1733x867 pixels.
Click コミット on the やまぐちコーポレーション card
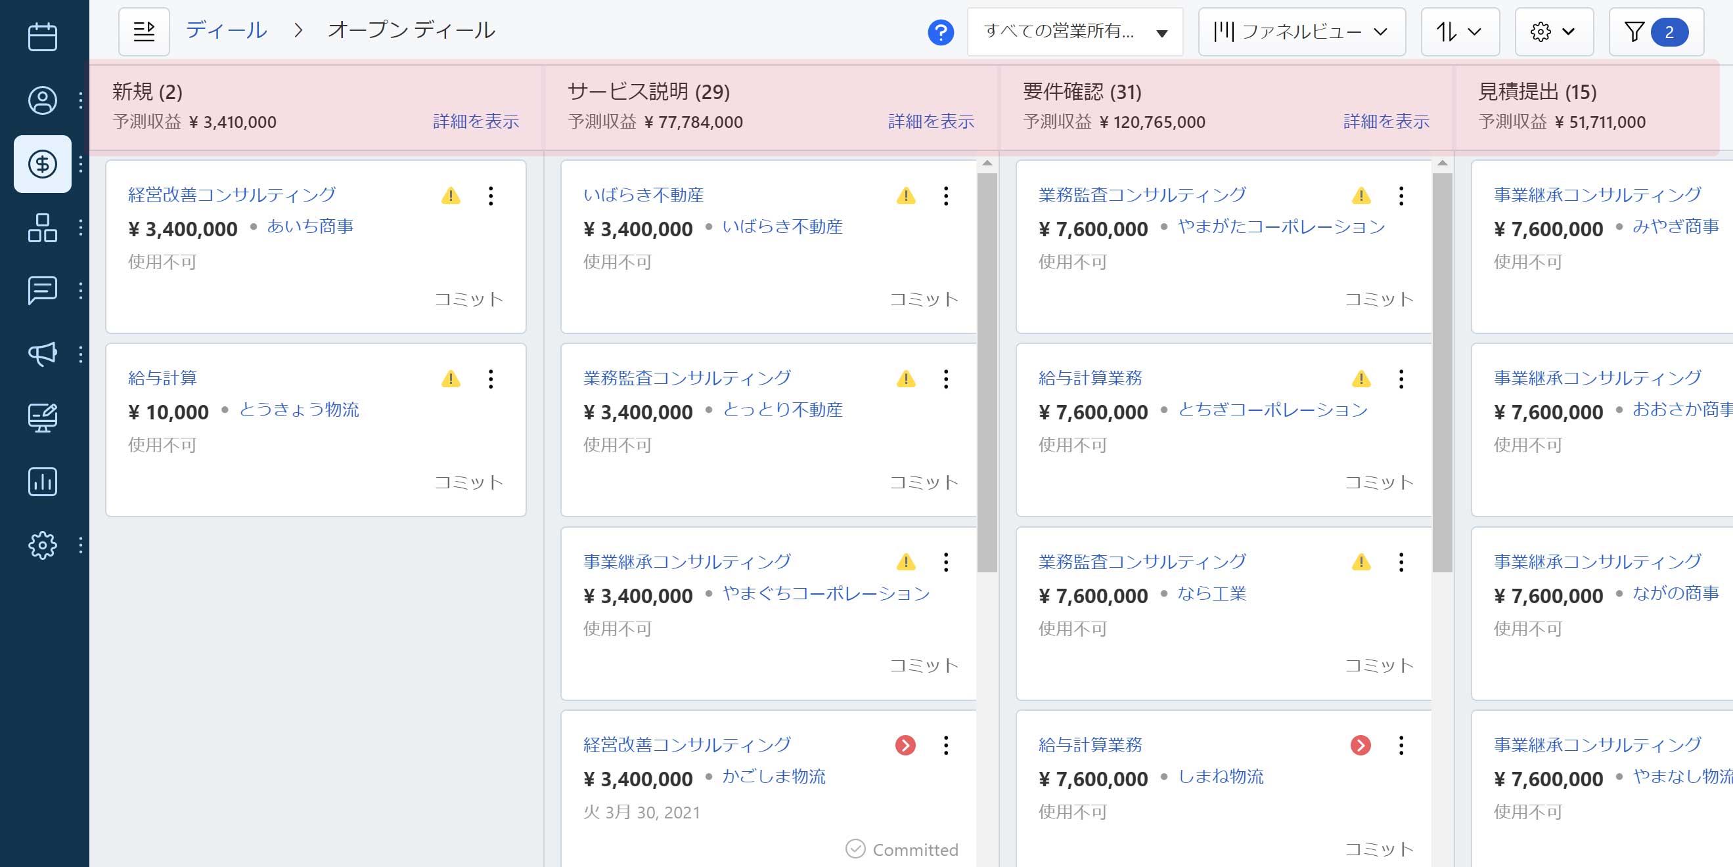tap(924, 666)
